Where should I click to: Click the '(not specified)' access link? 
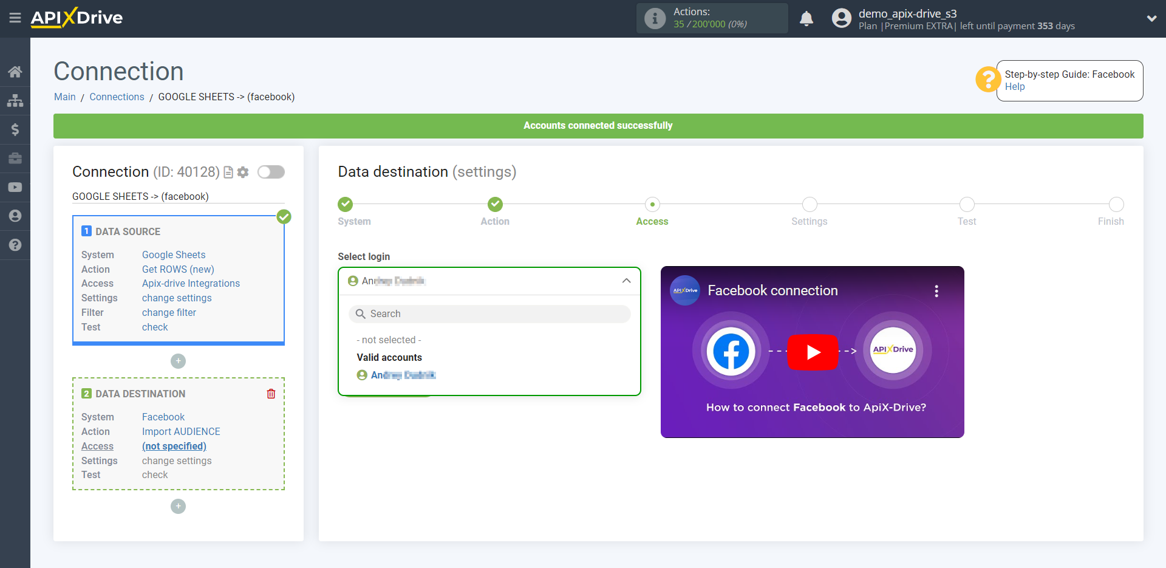coord(174,447)
